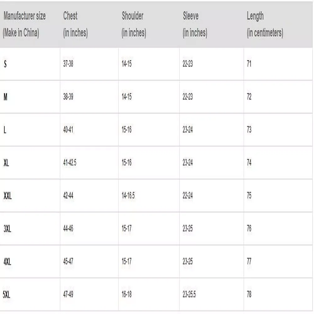Select the Chest (in inches) header

pyautogui.click(x=75, y=24)
